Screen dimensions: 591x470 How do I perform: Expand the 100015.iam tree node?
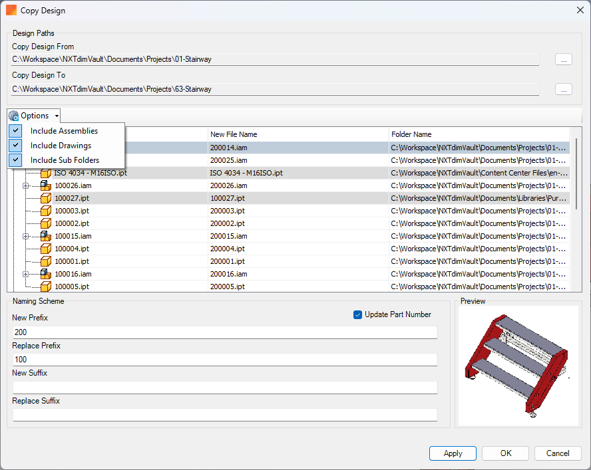pyautogui.click(x=25, y=235)
